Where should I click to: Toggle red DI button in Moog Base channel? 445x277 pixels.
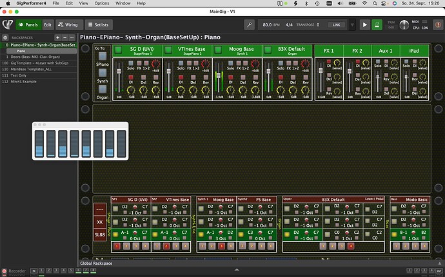230,77
